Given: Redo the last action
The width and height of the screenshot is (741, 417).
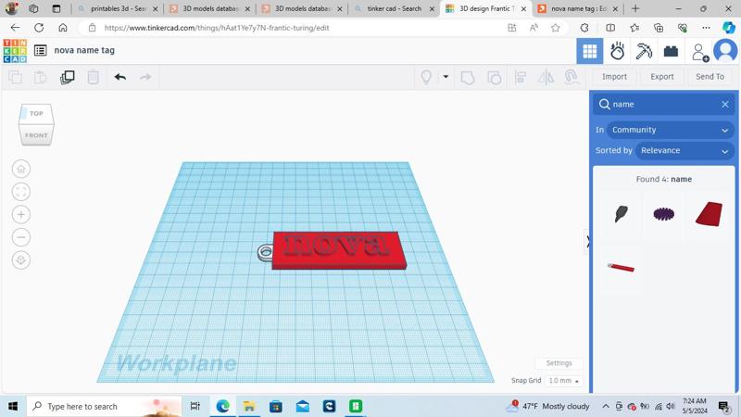Looking at the screenshot, I should click(x=145, y=77).
